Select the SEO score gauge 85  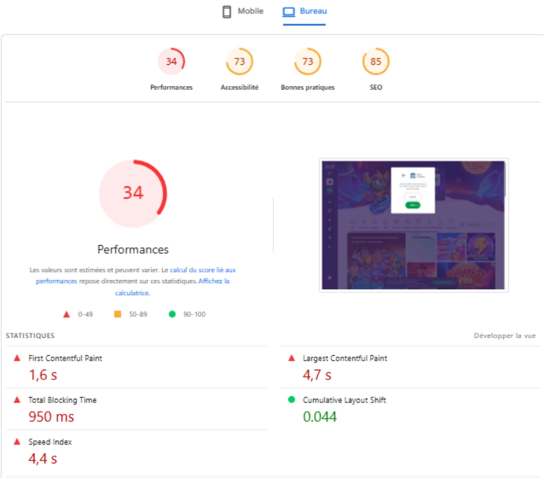click(x=376, y=62)
